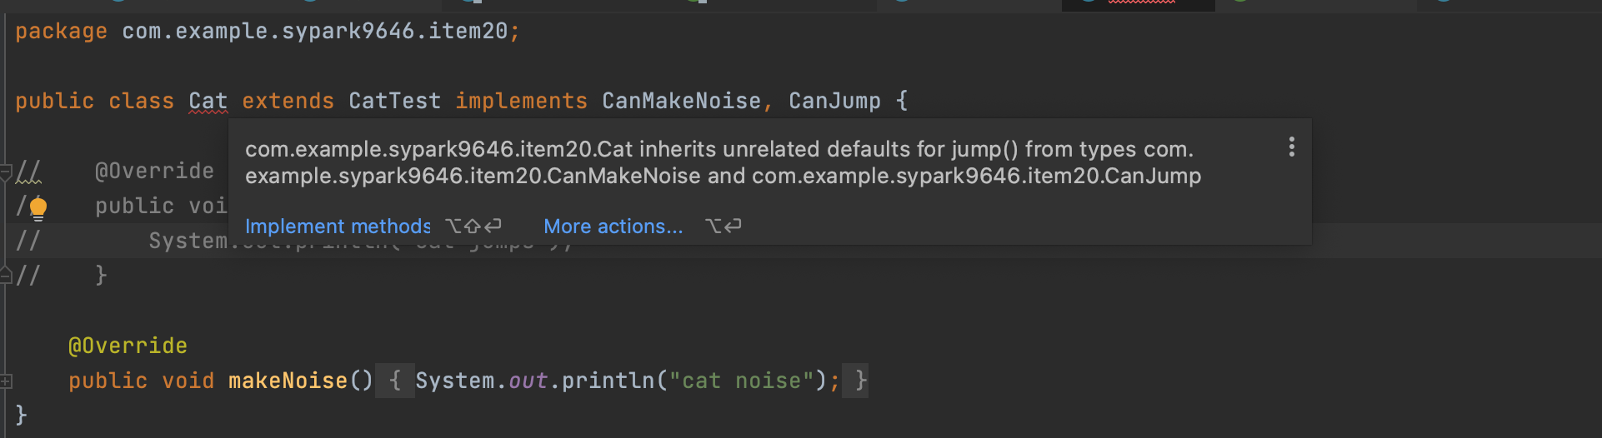
Task: Click the CanJump interface name
Action: click(834, 102)
